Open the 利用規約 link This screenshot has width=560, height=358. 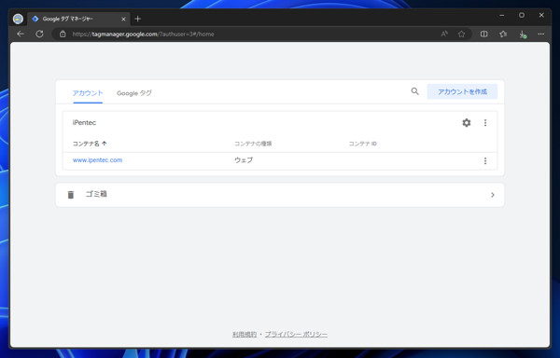[245, 334]
